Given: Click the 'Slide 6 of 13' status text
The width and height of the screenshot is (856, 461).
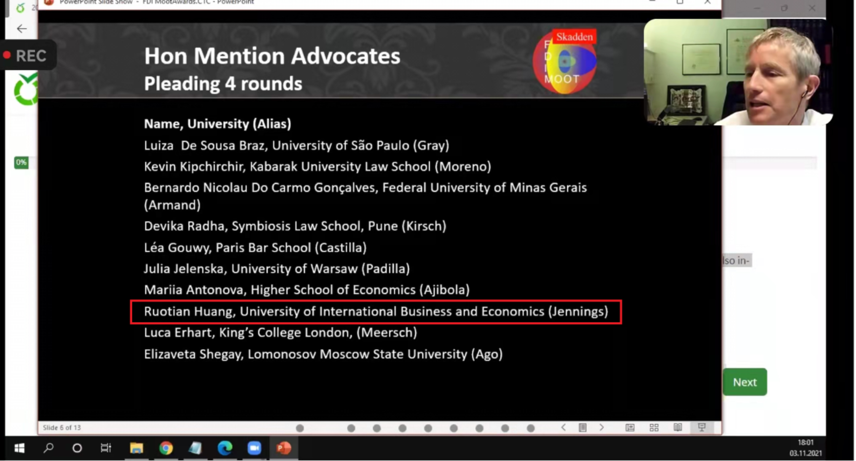Looking at the screenshot, I should point(62,427).
